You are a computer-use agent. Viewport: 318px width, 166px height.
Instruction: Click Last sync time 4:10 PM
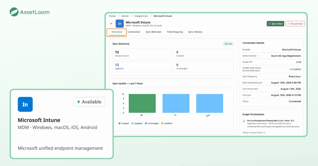(286, 95)
